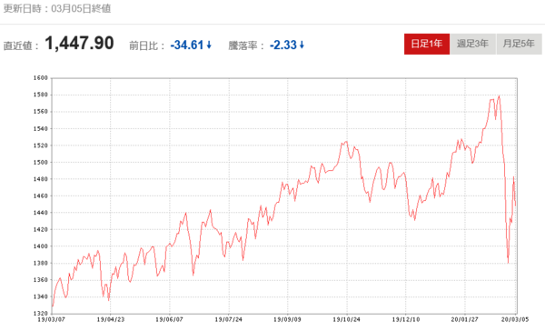Select the 日足1年 chart tab
Screen dimensions: 545x331
tap(427, 44)
